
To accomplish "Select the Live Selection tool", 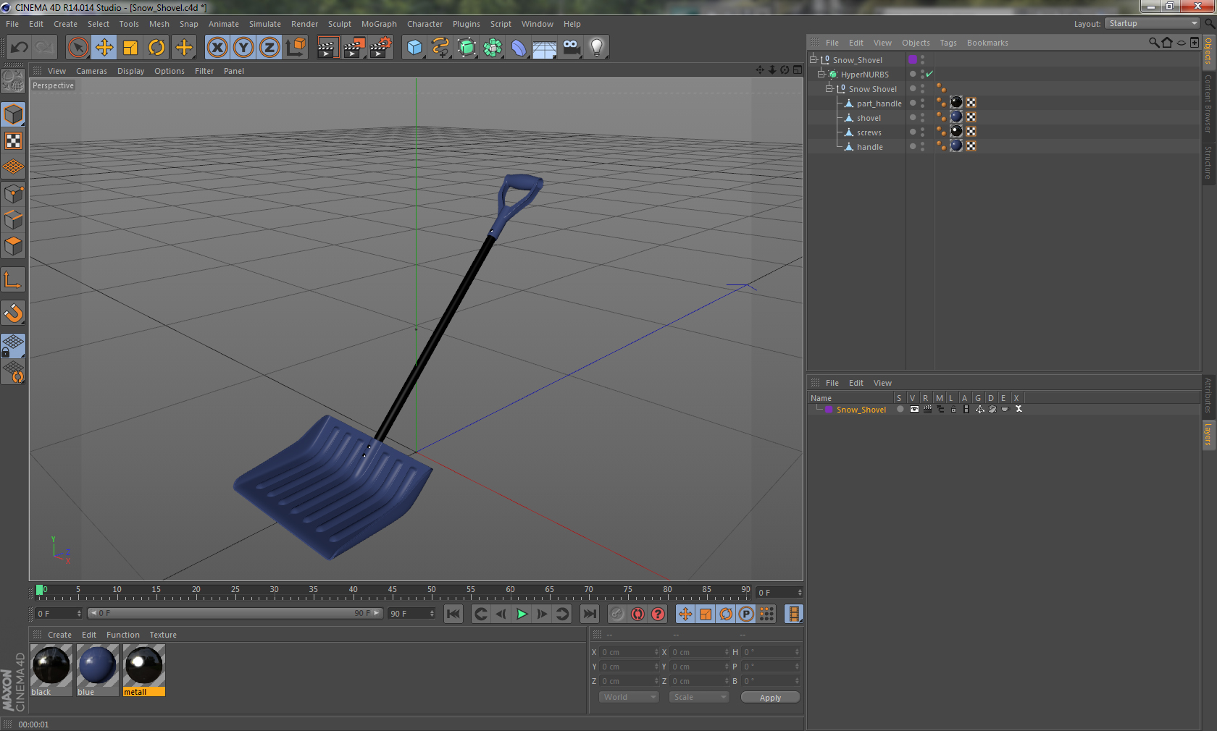I will coord(78,48).
